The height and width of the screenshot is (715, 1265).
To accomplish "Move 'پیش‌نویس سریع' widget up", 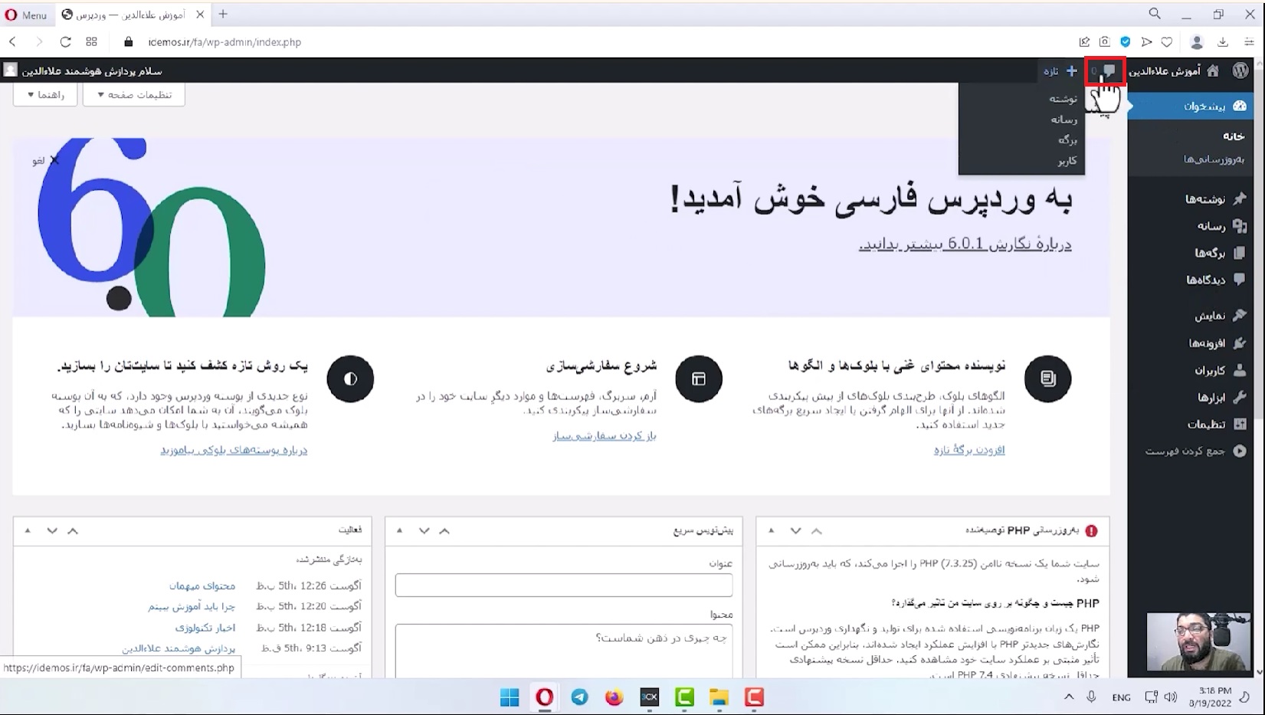I will point(444,530).
